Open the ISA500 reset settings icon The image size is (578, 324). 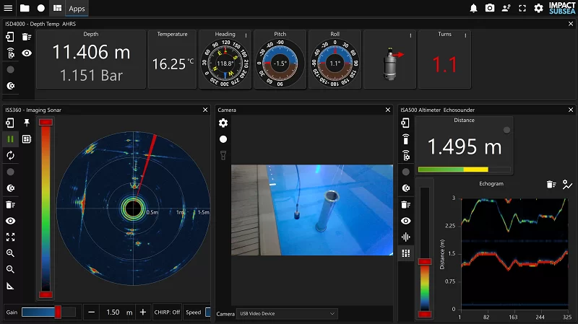[x=406, y=188]
